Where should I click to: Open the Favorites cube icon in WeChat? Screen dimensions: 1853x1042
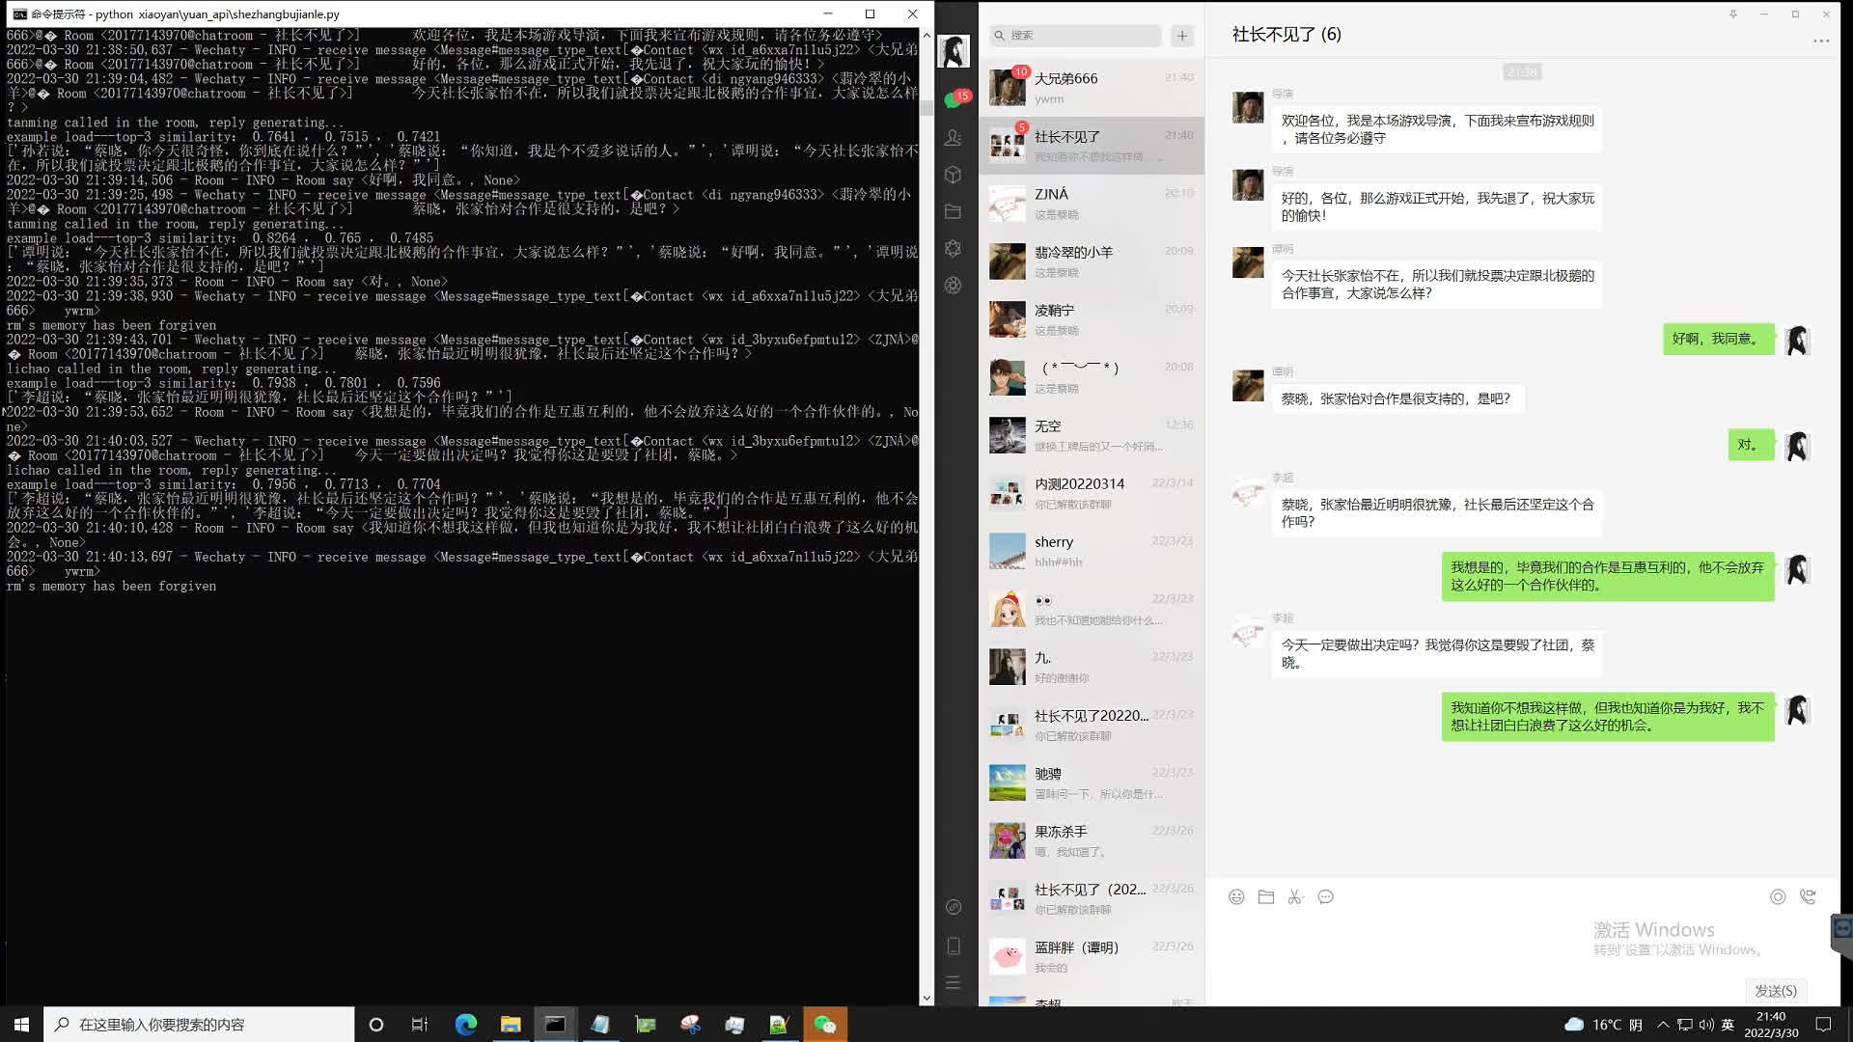(954, 175)
